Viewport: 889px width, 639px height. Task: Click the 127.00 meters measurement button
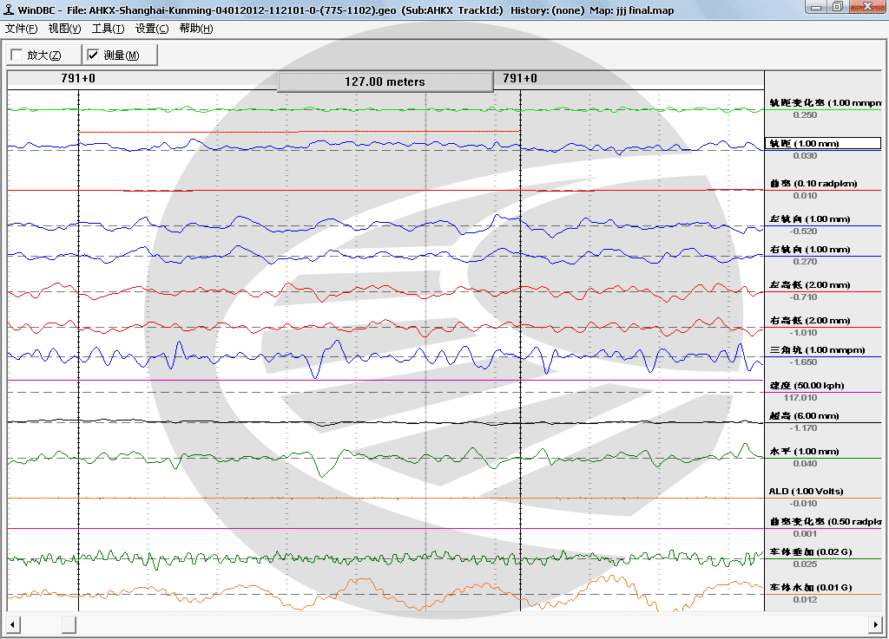coord(385,82)
